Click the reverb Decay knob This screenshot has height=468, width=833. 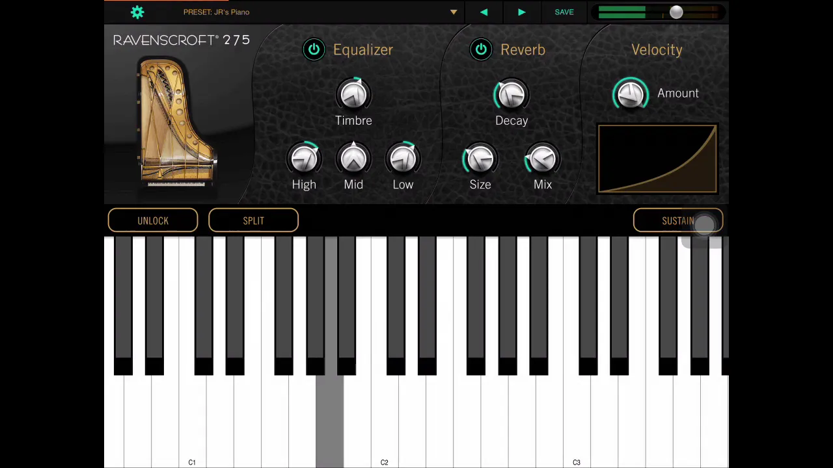point(512,95)
